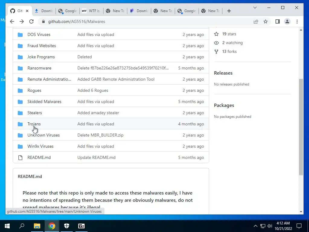
Task: Open Trojans folder link
Action: [x=34, y=124]
